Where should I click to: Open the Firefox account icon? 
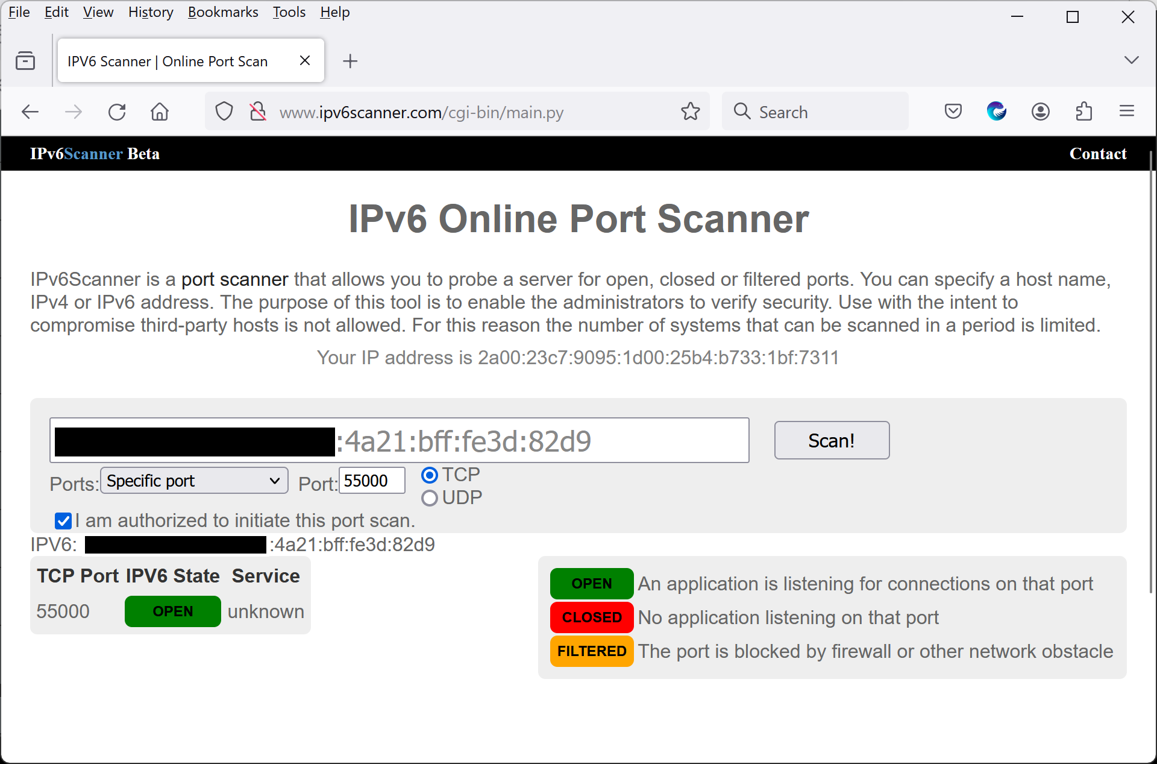[1041, 112]
